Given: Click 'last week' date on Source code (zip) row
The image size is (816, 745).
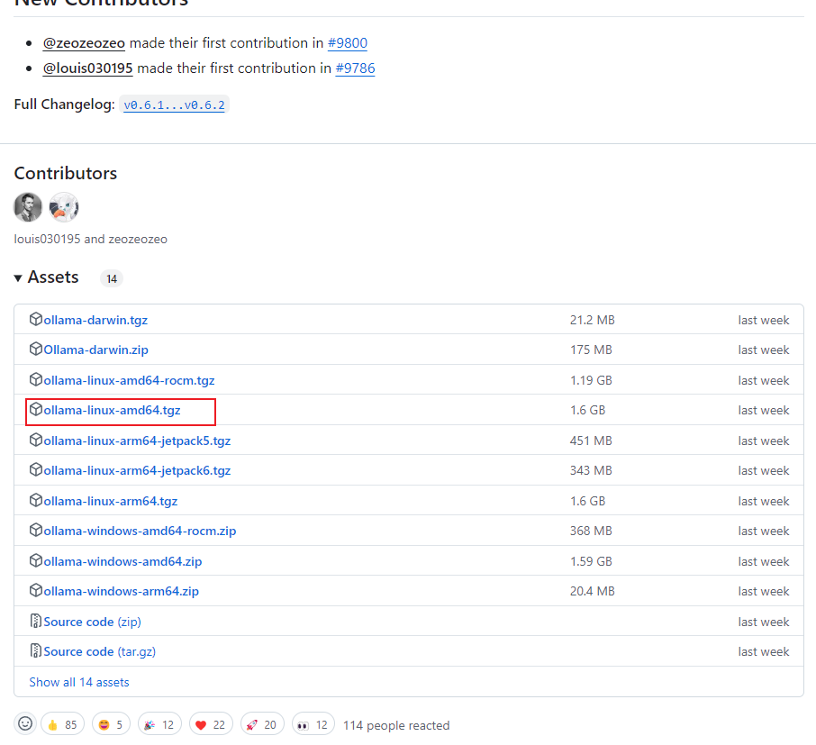Looking at the screenshot, I should [x=764, y=622].
